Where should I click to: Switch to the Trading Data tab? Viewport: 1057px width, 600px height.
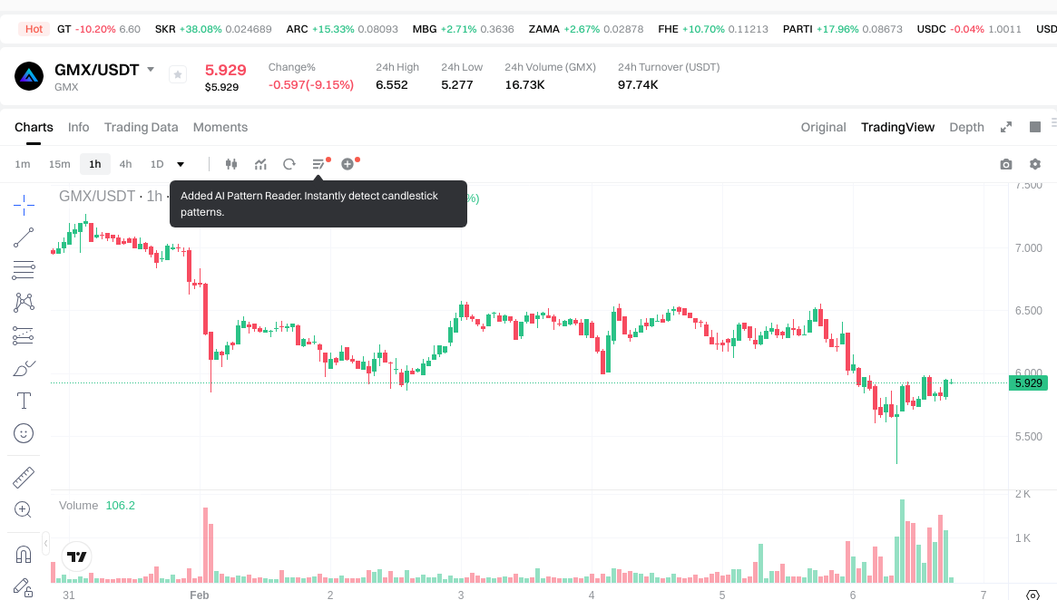click(x=141, y=127)
